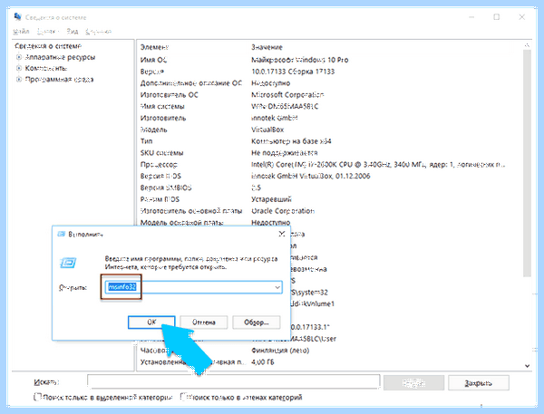The height and width of the screenshot is (414, 544).
Task: Select the Процессор row label
Action: (x=159, y=164)
